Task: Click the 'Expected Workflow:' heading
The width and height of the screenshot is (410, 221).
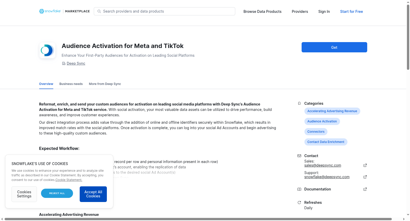Action: click(59, 148)
